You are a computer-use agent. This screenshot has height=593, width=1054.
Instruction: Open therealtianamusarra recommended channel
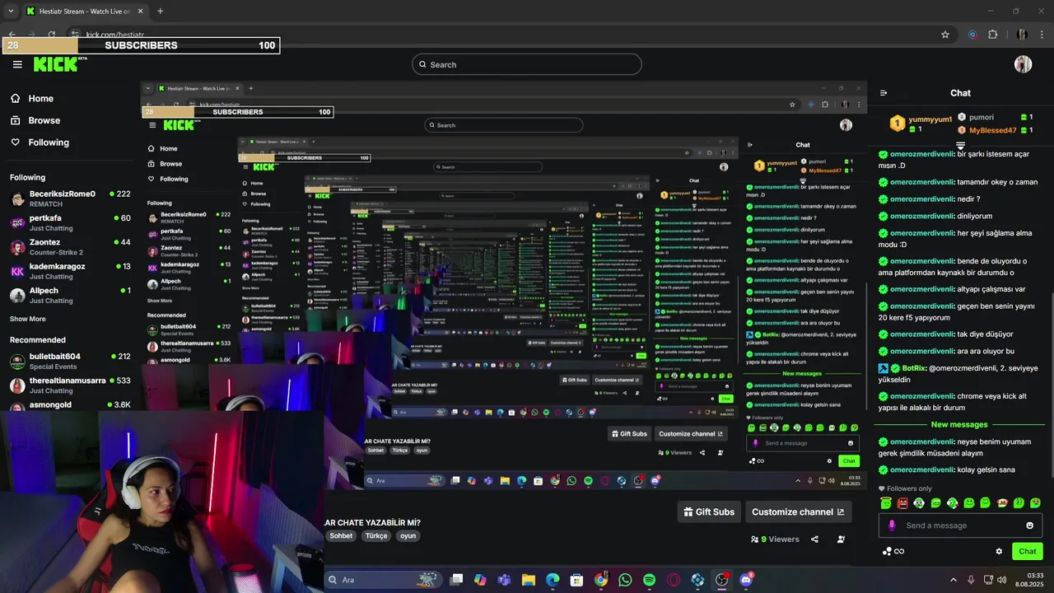coord(70,385)
